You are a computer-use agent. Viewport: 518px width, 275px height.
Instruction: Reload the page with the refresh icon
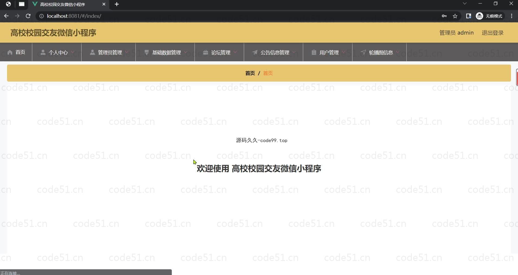(x=28, y=16)
